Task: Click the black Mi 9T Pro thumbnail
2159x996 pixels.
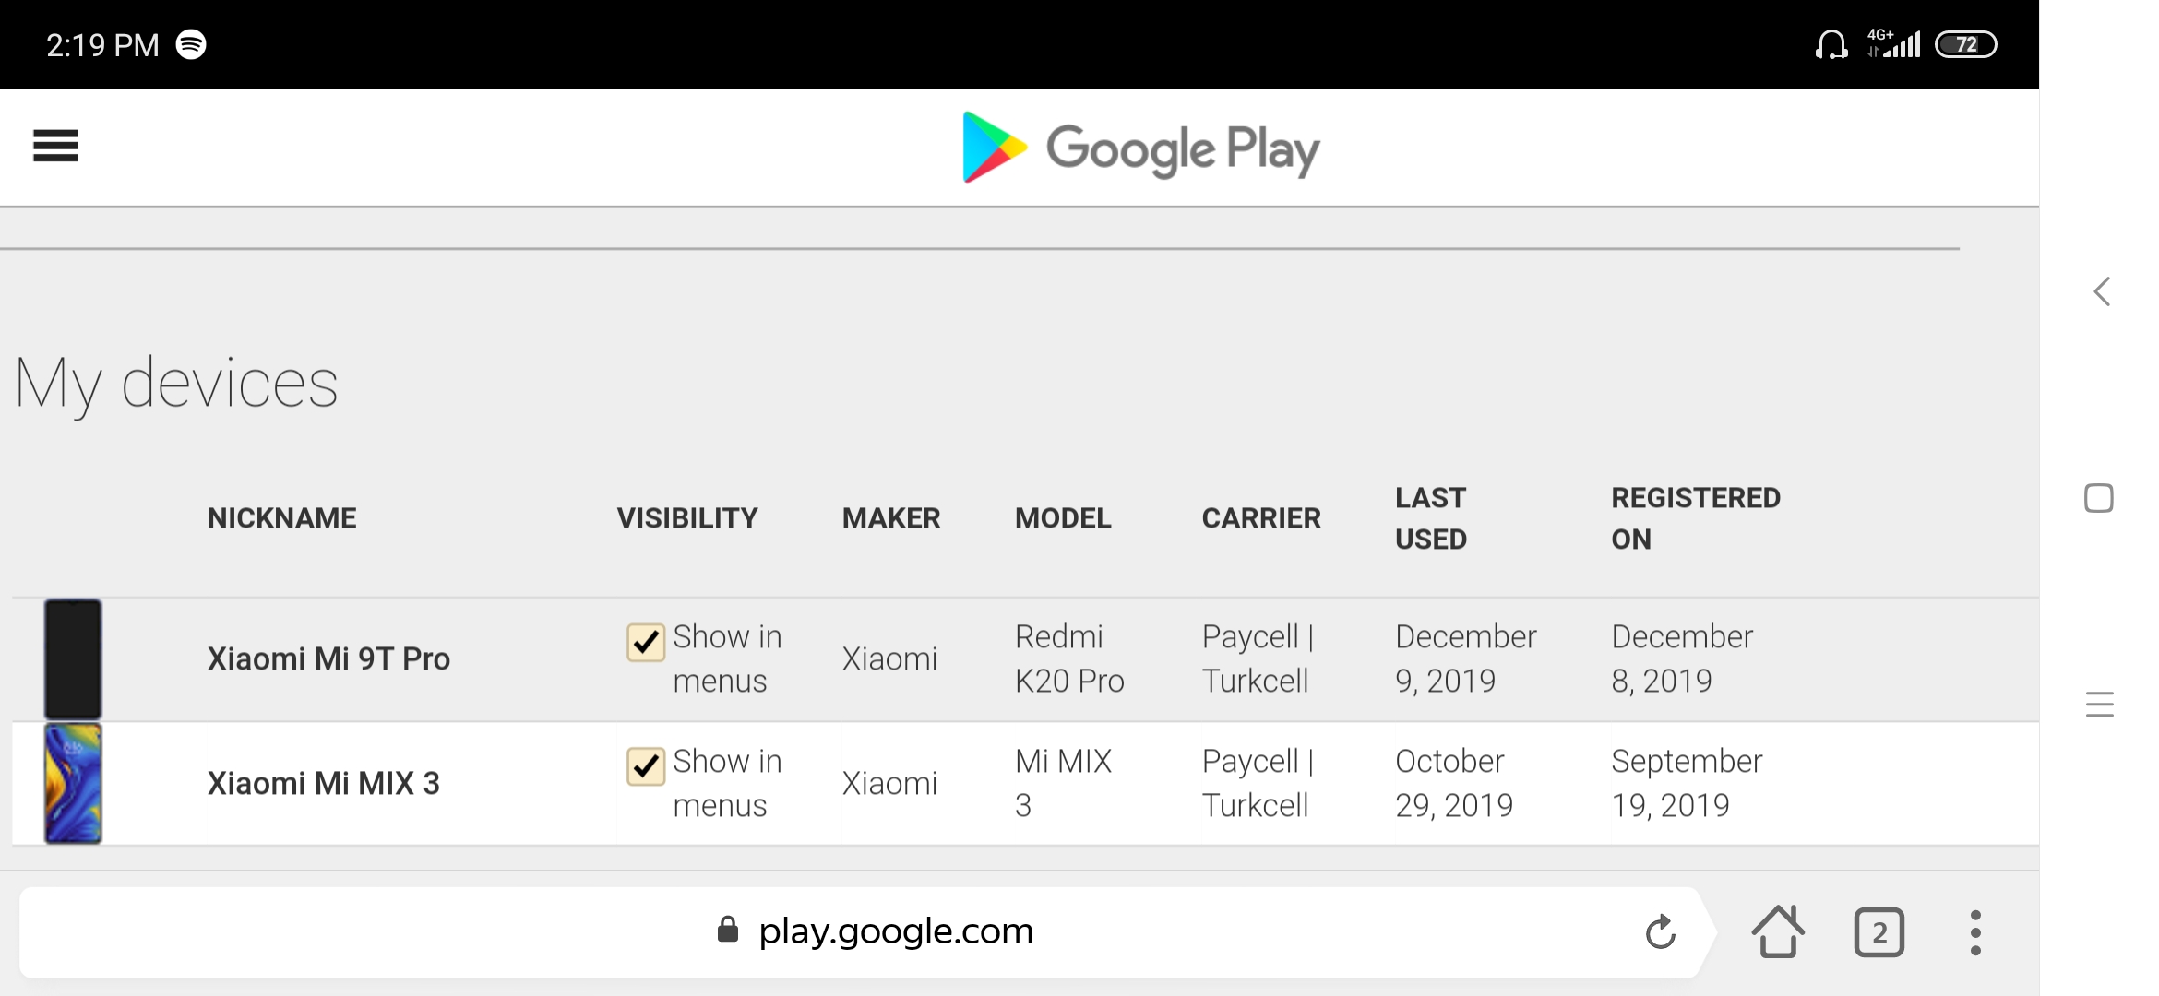Action: coord(73,658)
